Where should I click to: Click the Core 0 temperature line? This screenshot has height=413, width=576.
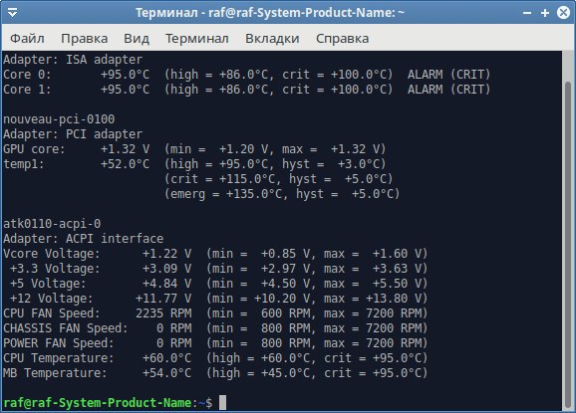247,75
